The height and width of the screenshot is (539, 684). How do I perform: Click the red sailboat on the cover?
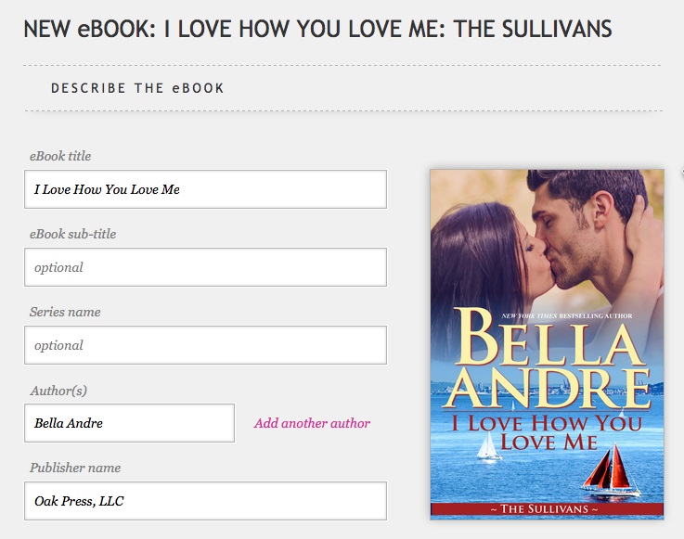611,470
